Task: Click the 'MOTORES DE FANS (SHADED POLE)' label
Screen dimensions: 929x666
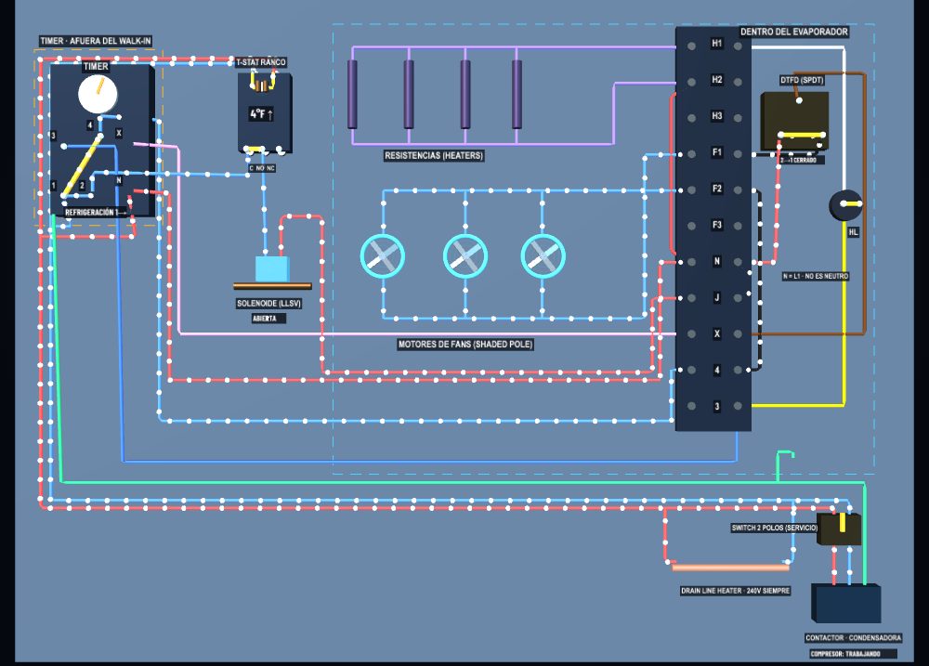Action: click(465, 345)
